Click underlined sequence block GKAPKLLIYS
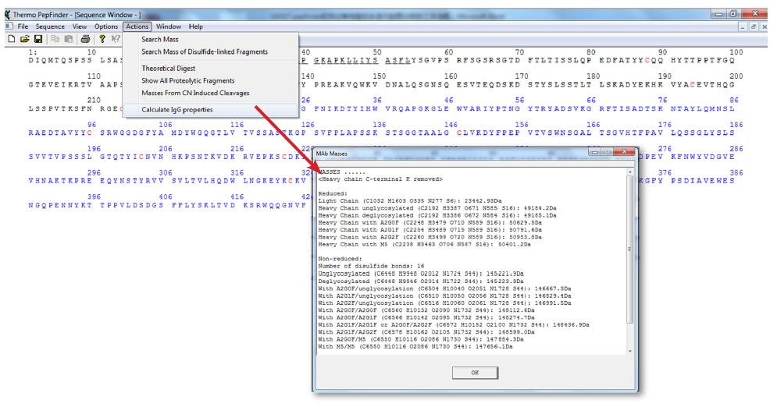This screenshot has width=770, height=407. coord(346,60)
